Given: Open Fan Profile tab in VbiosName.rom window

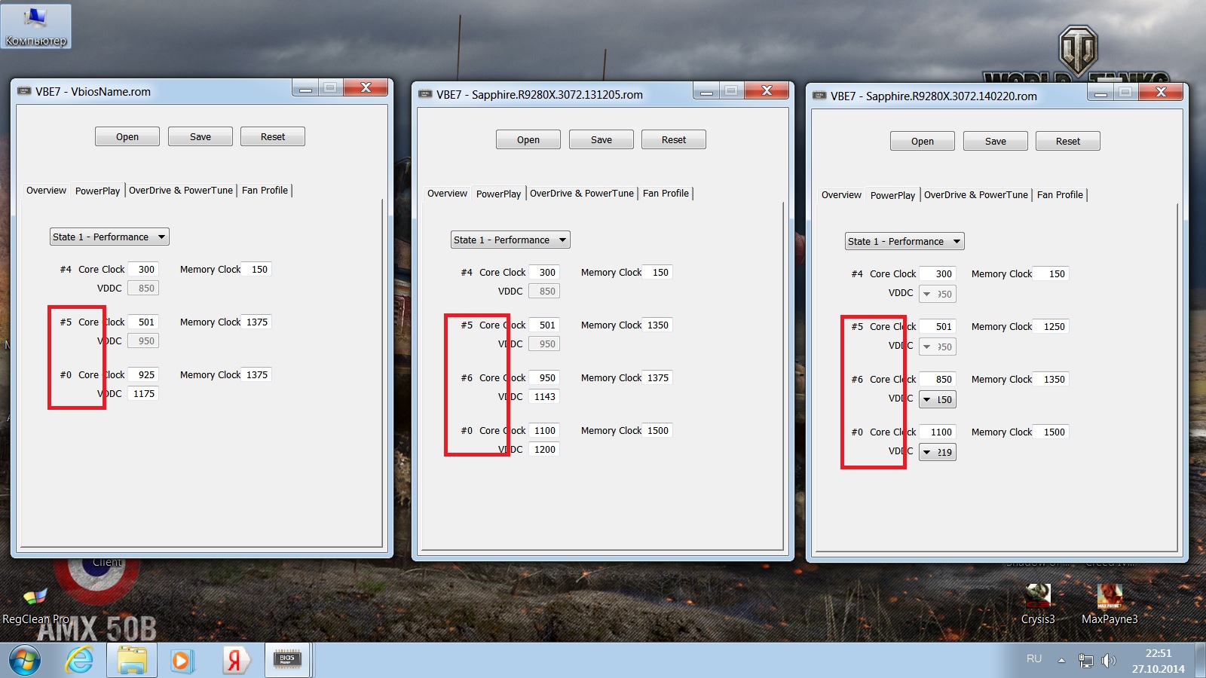Looking at the screenshot, I should point(265,191).
